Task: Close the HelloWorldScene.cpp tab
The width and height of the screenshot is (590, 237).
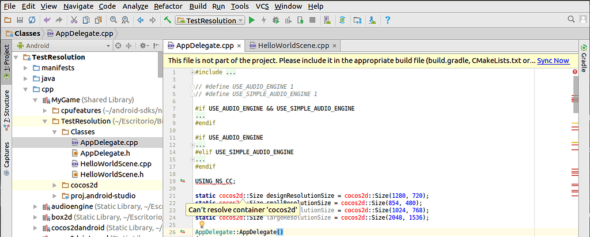Action: pos(334,46)
